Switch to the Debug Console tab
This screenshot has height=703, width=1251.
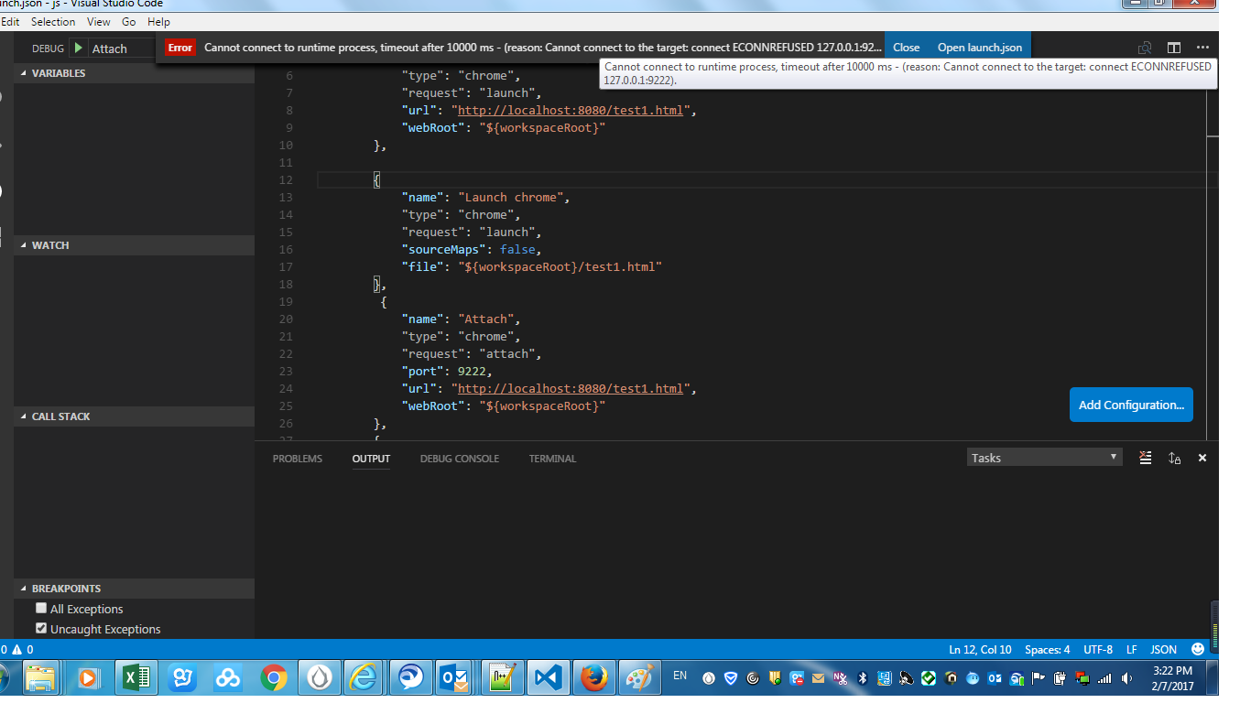(x=460, y=459)
